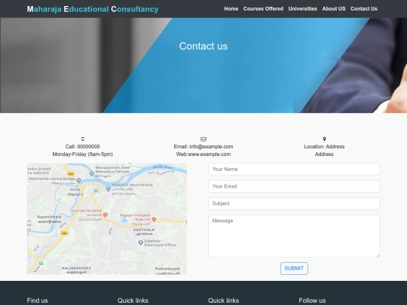Click the Contact us banner heading
The height and width of the screenshot is (305, 407).
click(x=203, y=46)
